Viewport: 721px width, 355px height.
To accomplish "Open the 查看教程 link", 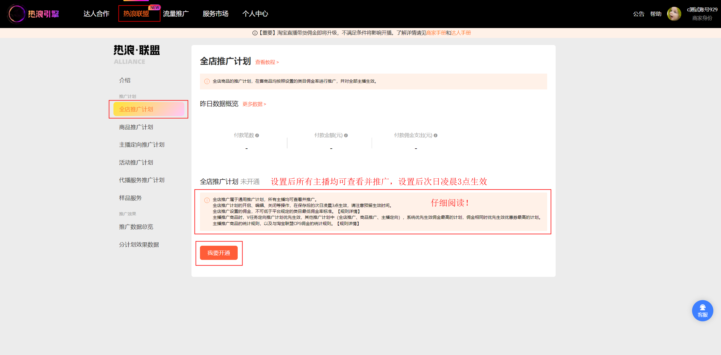I will pos(267,62).
